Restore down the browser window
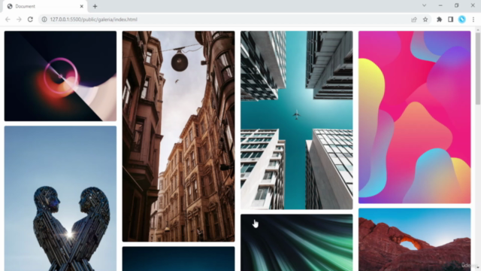Screen dimensions: 481x271 click(456, 5)
